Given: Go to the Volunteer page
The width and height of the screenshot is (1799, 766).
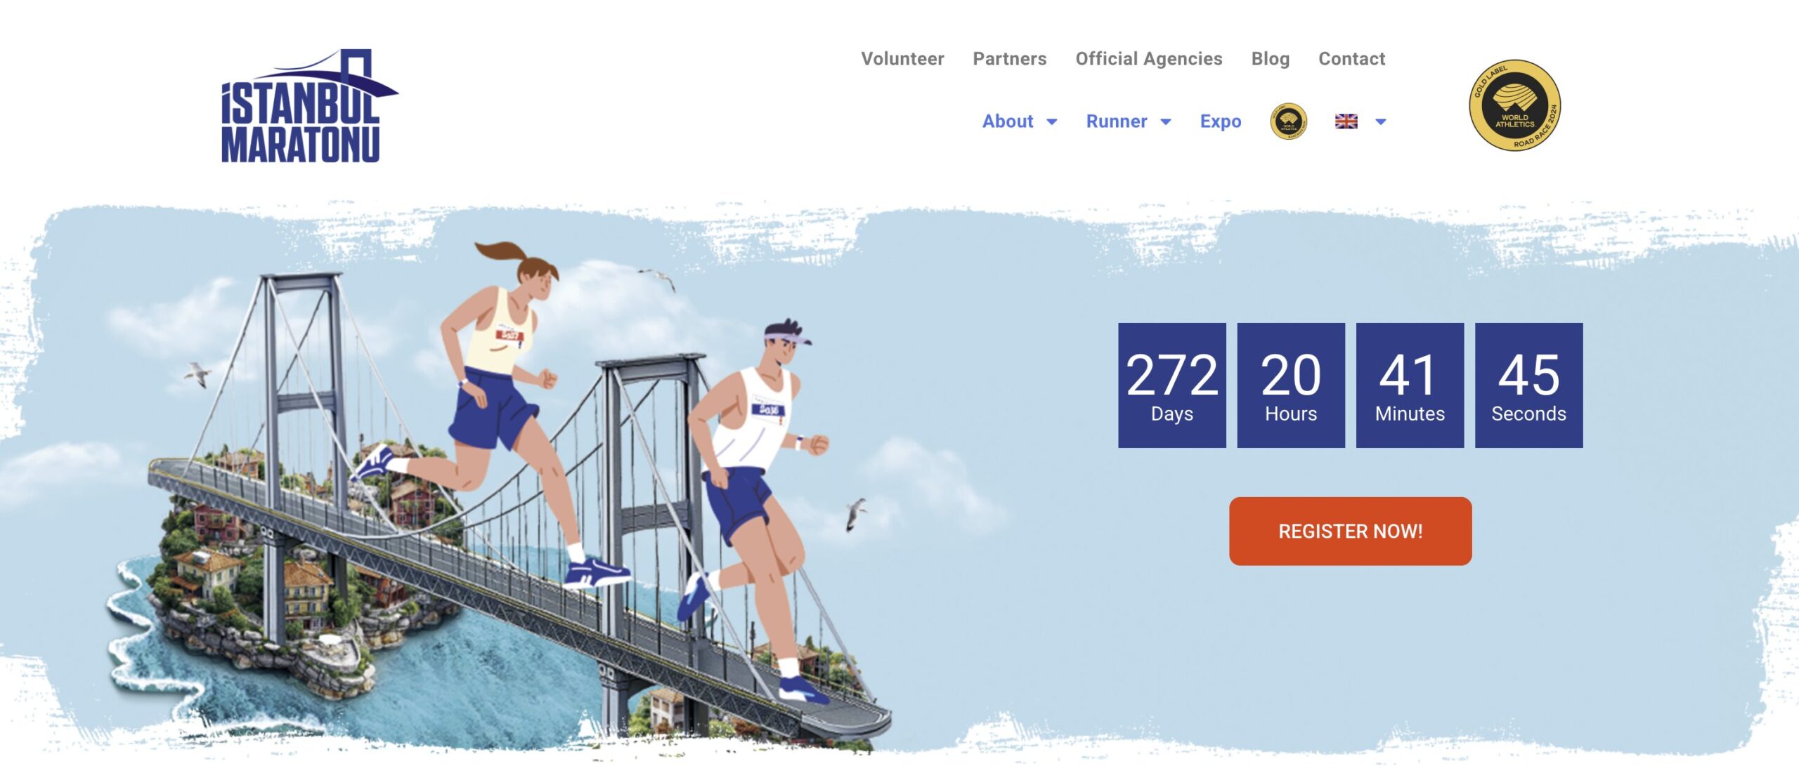Looking at the screenshot, I should coord(902,58).
